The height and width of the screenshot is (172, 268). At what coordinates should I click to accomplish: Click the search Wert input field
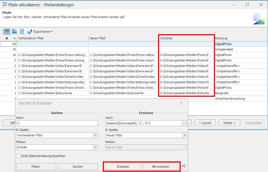pyautogui.click(x=57, y=123)
